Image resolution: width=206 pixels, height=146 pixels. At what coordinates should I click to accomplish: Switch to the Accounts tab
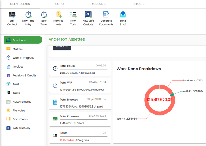tap(99, 4)
